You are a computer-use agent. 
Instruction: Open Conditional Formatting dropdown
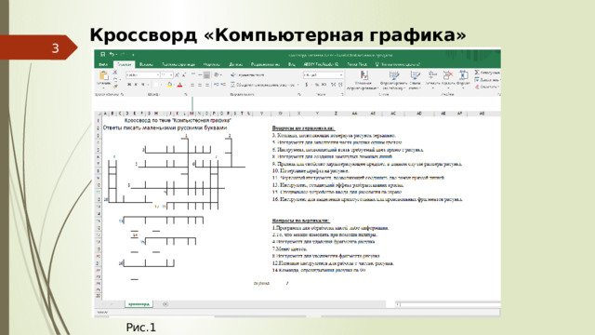tap(364, 80)
